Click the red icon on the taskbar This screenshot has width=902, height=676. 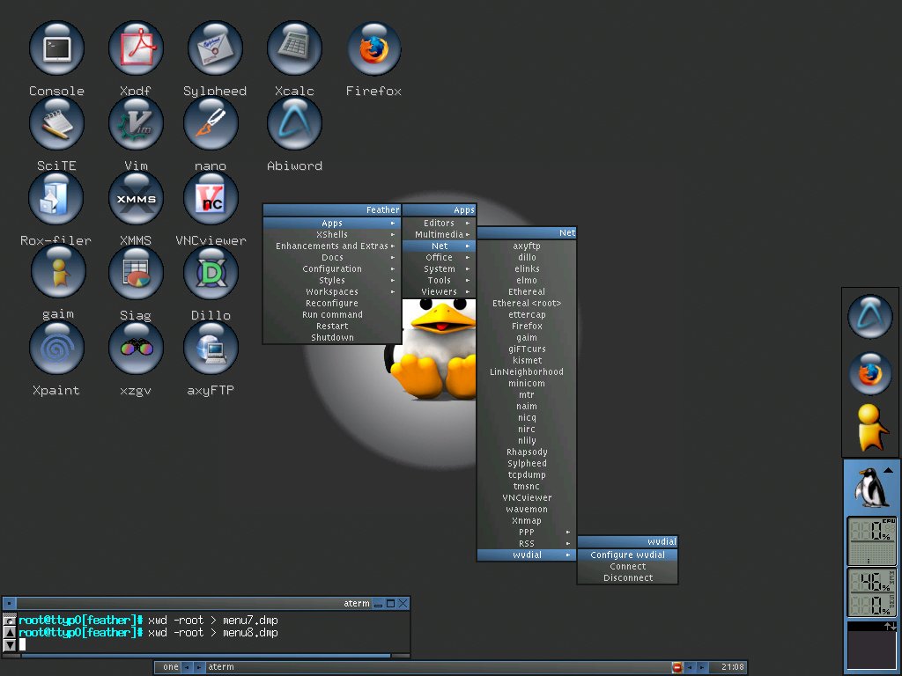point(676,667)
